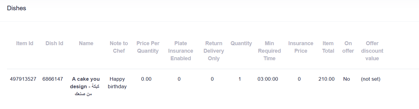Screen dimensions: 419x109
Task: Click the Plate Insurance Enabled header
Action: (x=181, y=51)
